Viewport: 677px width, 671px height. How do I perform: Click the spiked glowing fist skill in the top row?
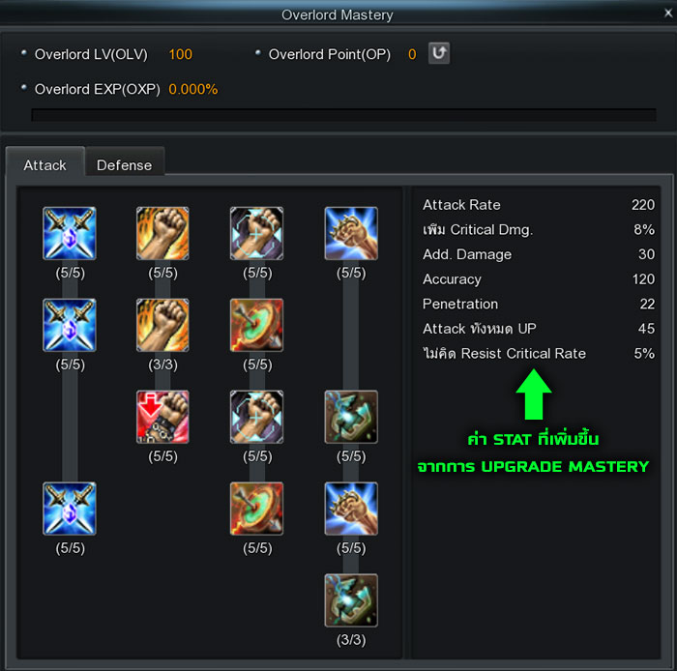point(351,233)
